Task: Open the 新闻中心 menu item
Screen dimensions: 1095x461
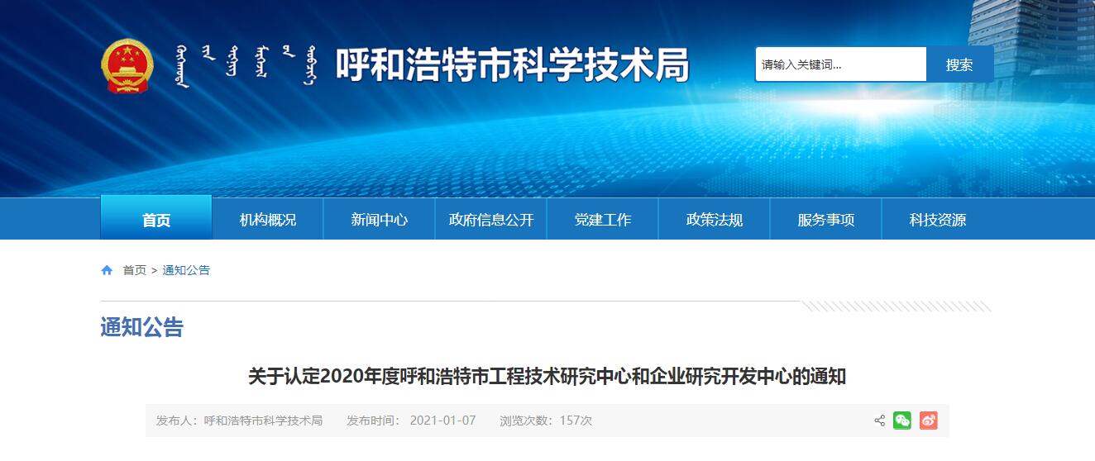Action: (380, 220)
